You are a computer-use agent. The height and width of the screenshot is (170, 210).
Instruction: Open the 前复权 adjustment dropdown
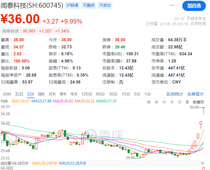point(198,102)
